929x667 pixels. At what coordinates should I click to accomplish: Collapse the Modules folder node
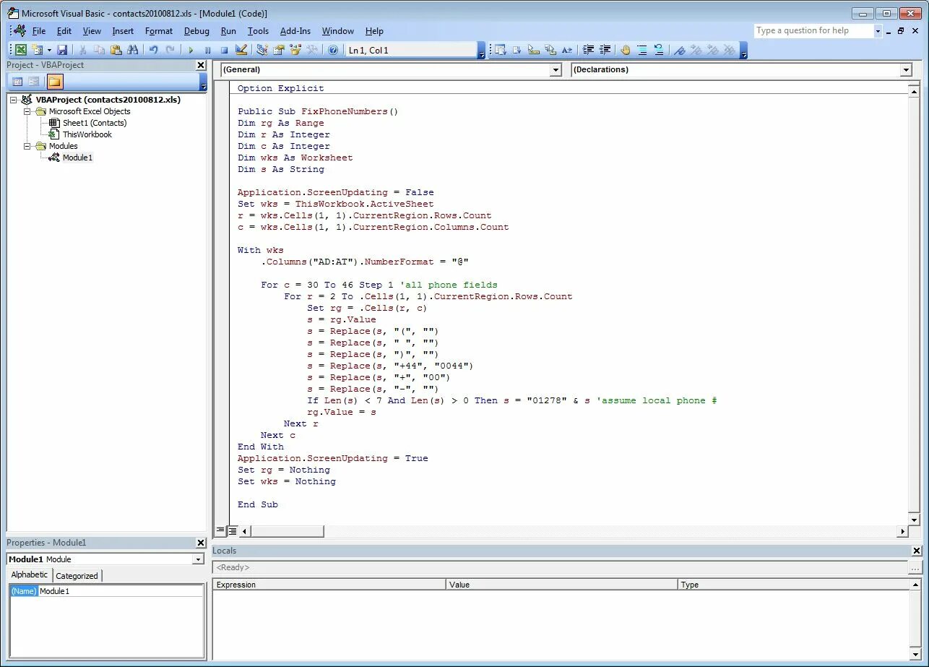point(27,146)
